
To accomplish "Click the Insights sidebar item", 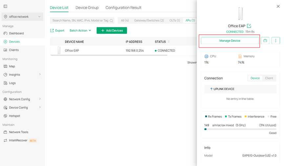I will [14, 75].
